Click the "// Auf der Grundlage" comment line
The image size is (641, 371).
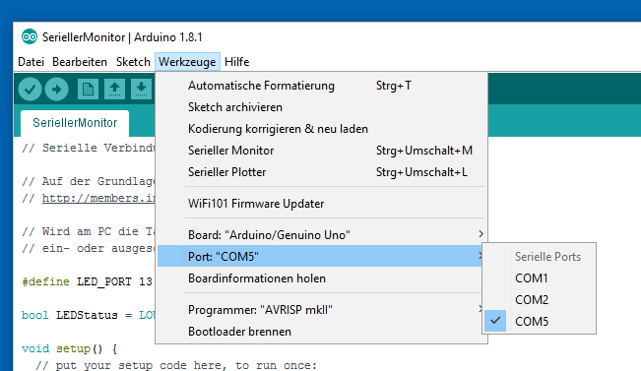(89, 181)
